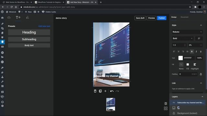Open white text color swatch
The height and width of the screenshot is (116, 207).
(180, 58)
